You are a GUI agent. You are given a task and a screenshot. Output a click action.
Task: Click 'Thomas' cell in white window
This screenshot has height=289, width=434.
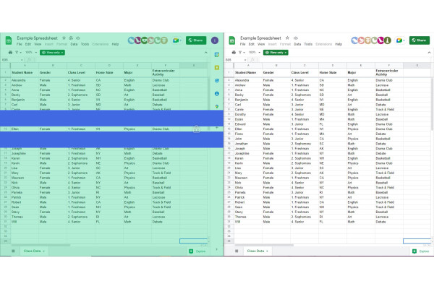point(248,217)
